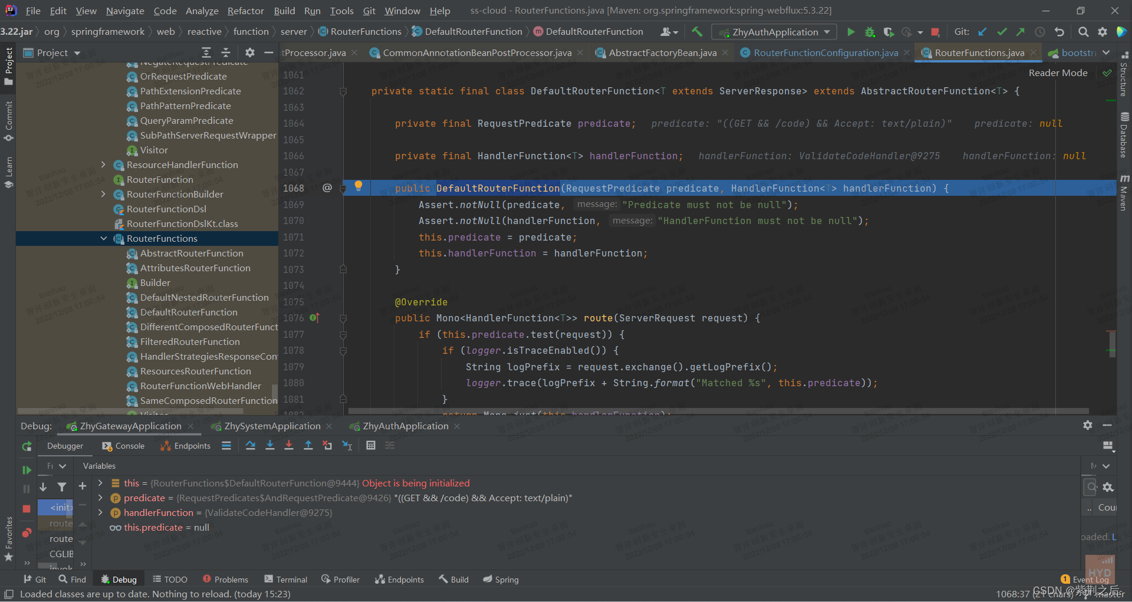Screen dimensions: 1132x602
Task: Click Step Out debugger icon
Action: pos(308,446)
